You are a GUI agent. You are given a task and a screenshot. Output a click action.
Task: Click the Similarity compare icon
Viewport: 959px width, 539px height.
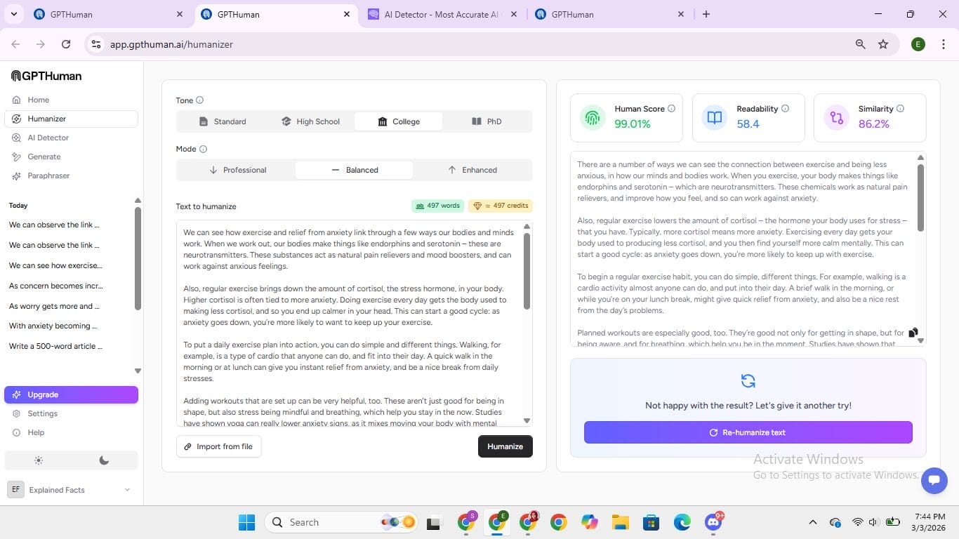pos(836,117)
